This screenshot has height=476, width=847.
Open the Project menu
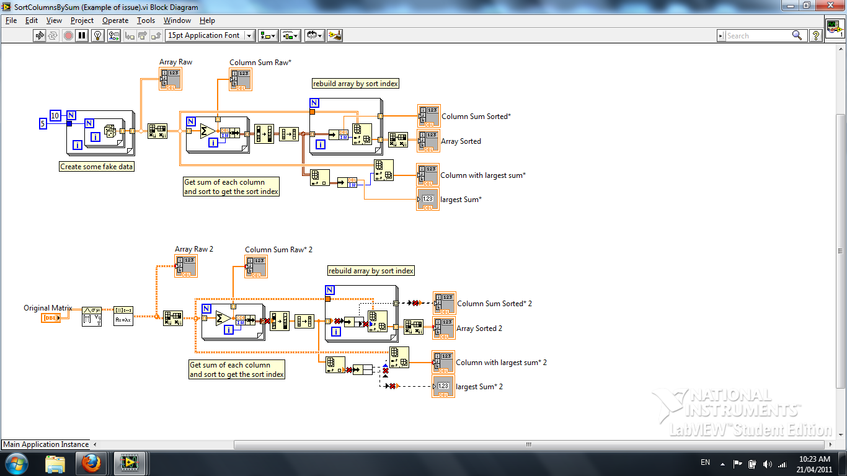point(82,20)
